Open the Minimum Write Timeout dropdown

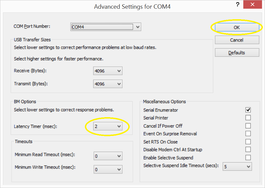point(108,169)
